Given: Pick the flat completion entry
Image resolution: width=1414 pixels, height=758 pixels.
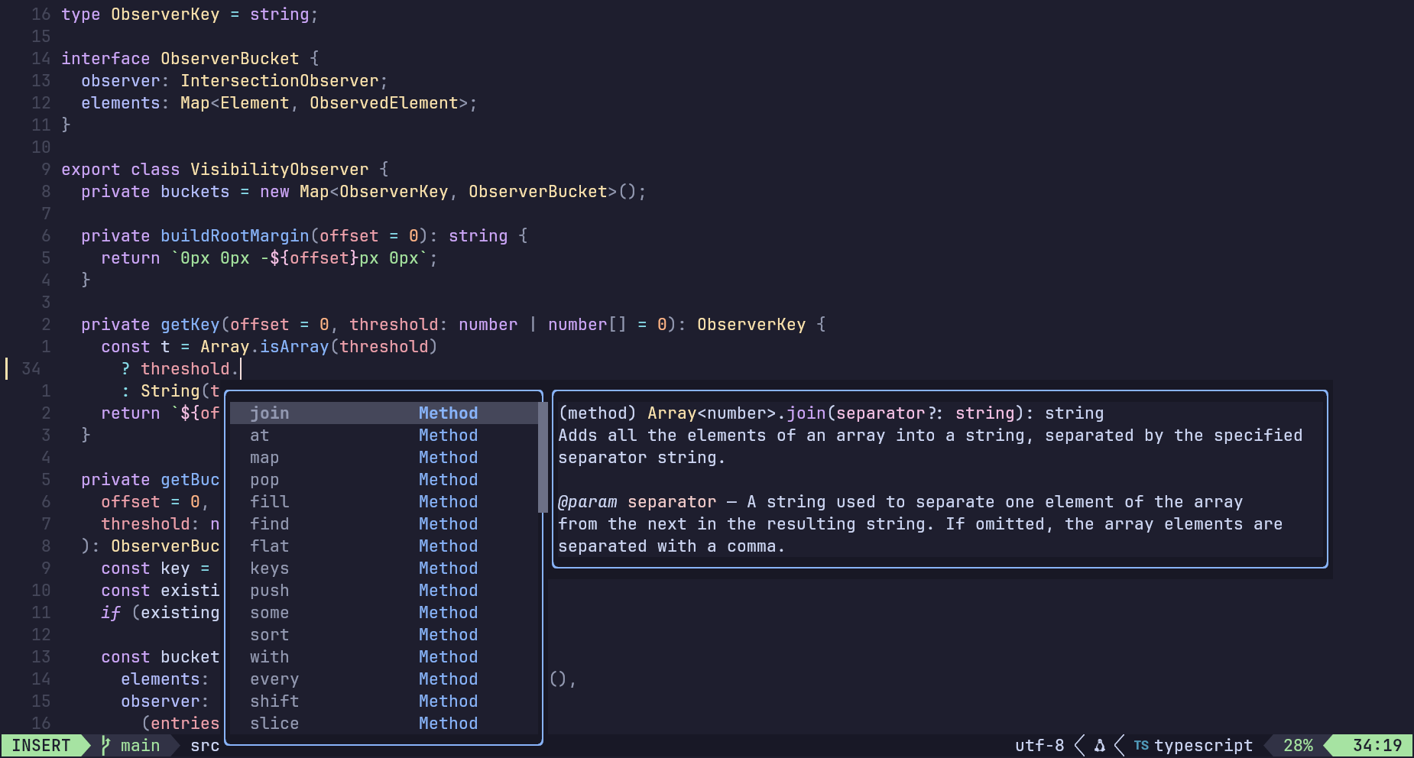Looking at the screenshot, I should pos(270,546).
